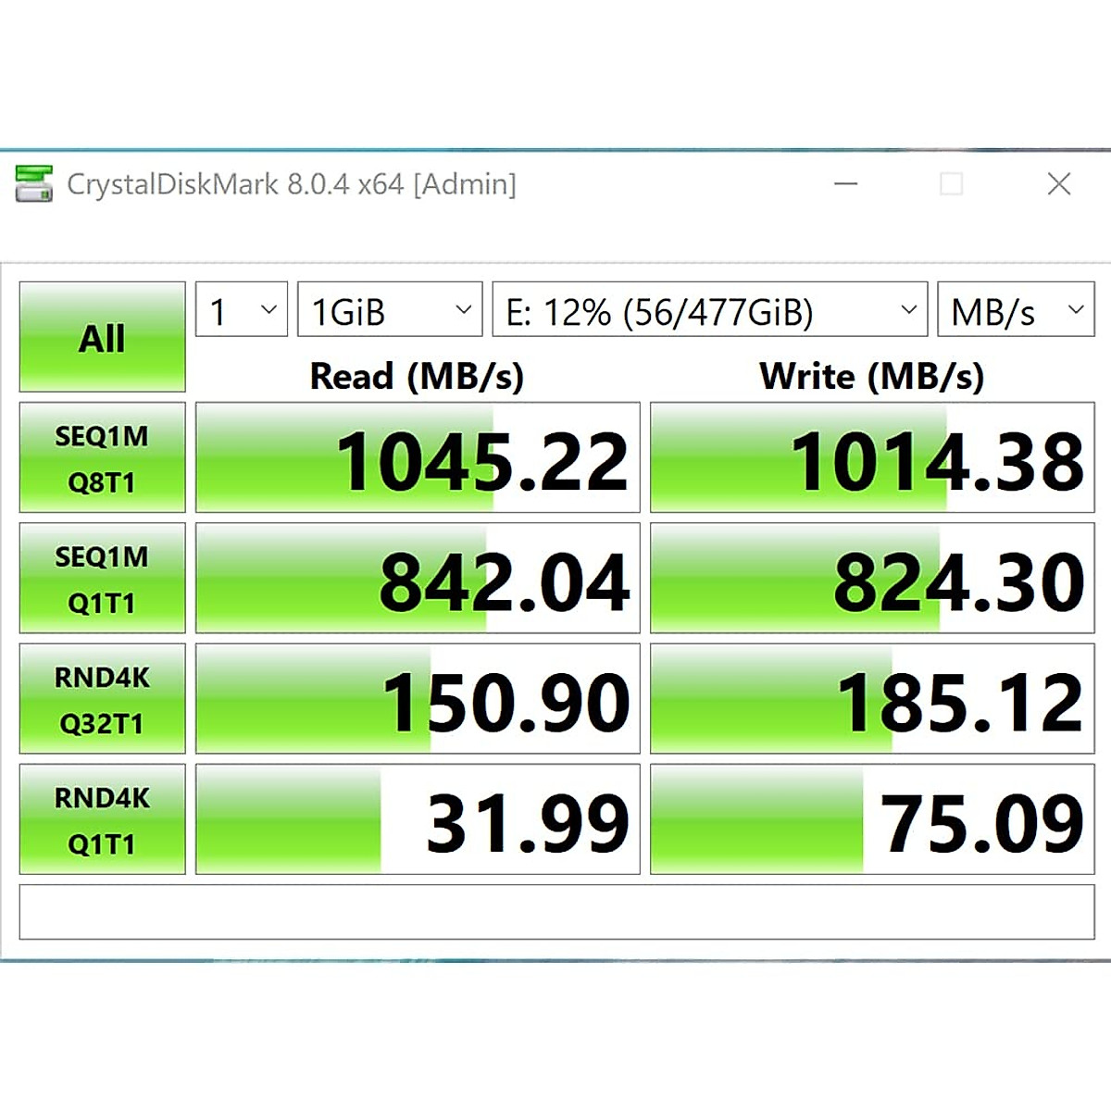The image size is (1111, 1111).
Task: Open the drive selector showing E: 12%
Action: (x=709, y=310)
